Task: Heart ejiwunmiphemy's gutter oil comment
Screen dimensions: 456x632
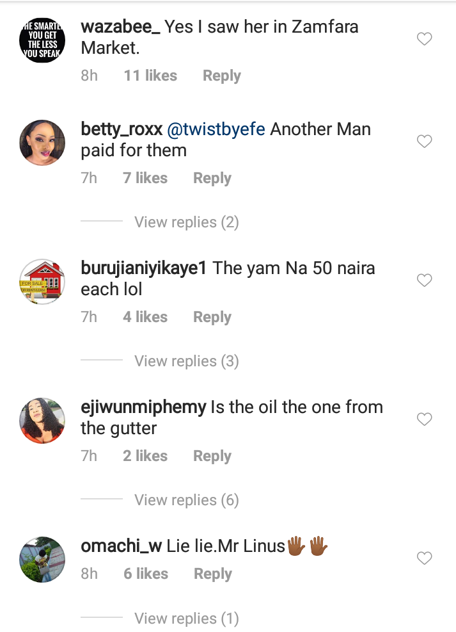Action: [424, 419]
